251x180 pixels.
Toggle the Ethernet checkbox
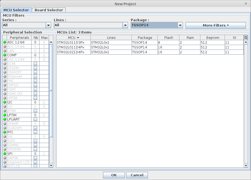point(36,77)
